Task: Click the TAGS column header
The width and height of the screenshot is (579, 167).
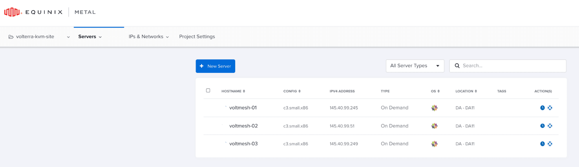Action: pos(502,91)
